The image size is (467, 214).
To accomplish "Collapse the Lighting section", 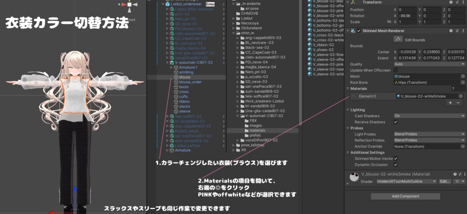I will 348,110.
